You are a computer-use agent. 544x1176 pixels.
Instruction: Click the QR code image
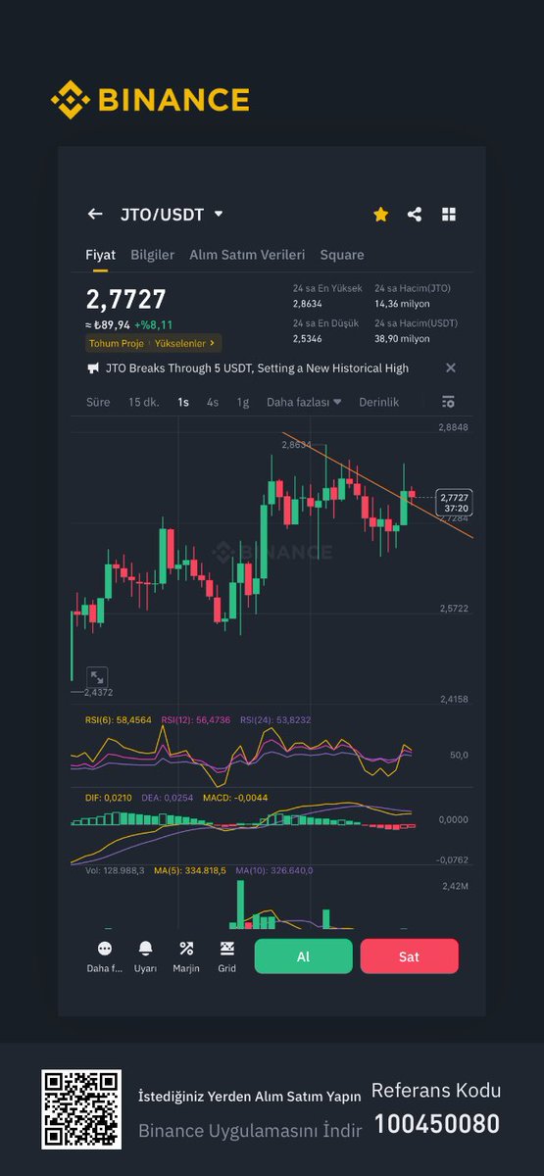pos(81,1109)
